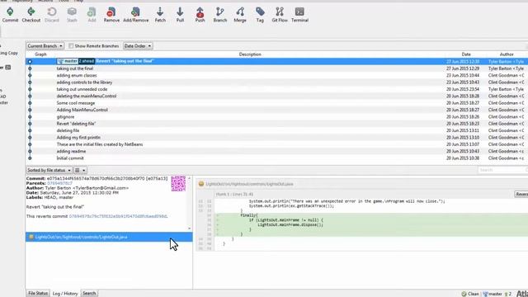The image size is (528, 297).
Task: Open the Sorted by file status dropdown
Action: [x=49, y=170]
